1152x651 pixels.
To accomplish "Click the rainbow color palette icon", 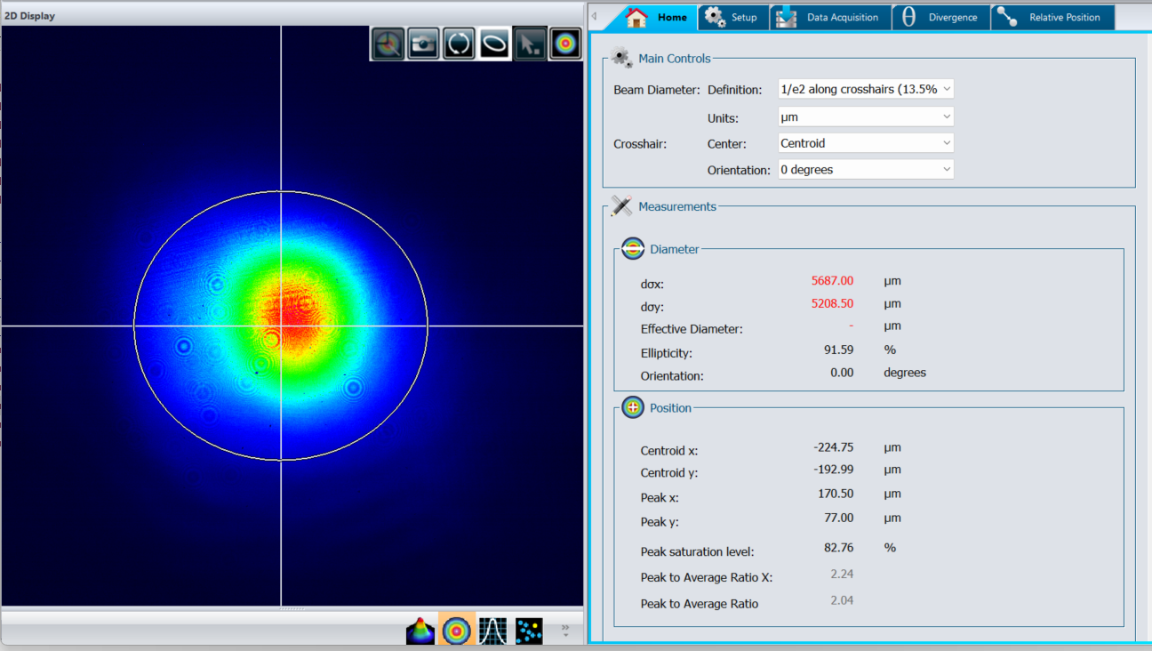I will point(565,44).
